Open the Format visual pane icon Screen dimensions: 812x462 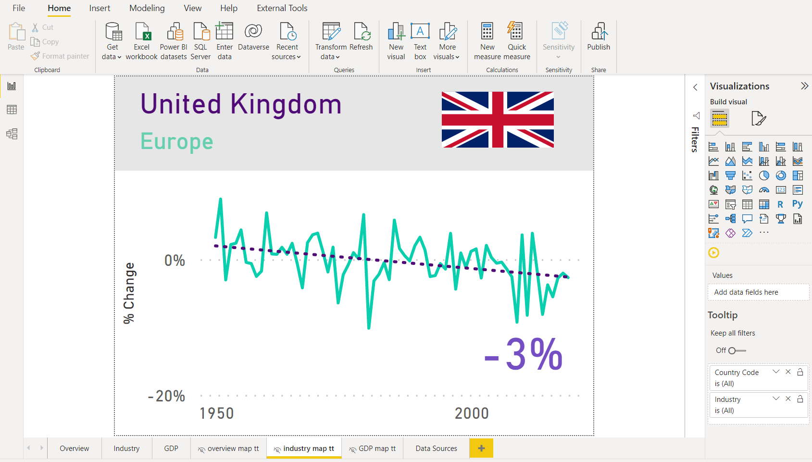coord(759,118)
